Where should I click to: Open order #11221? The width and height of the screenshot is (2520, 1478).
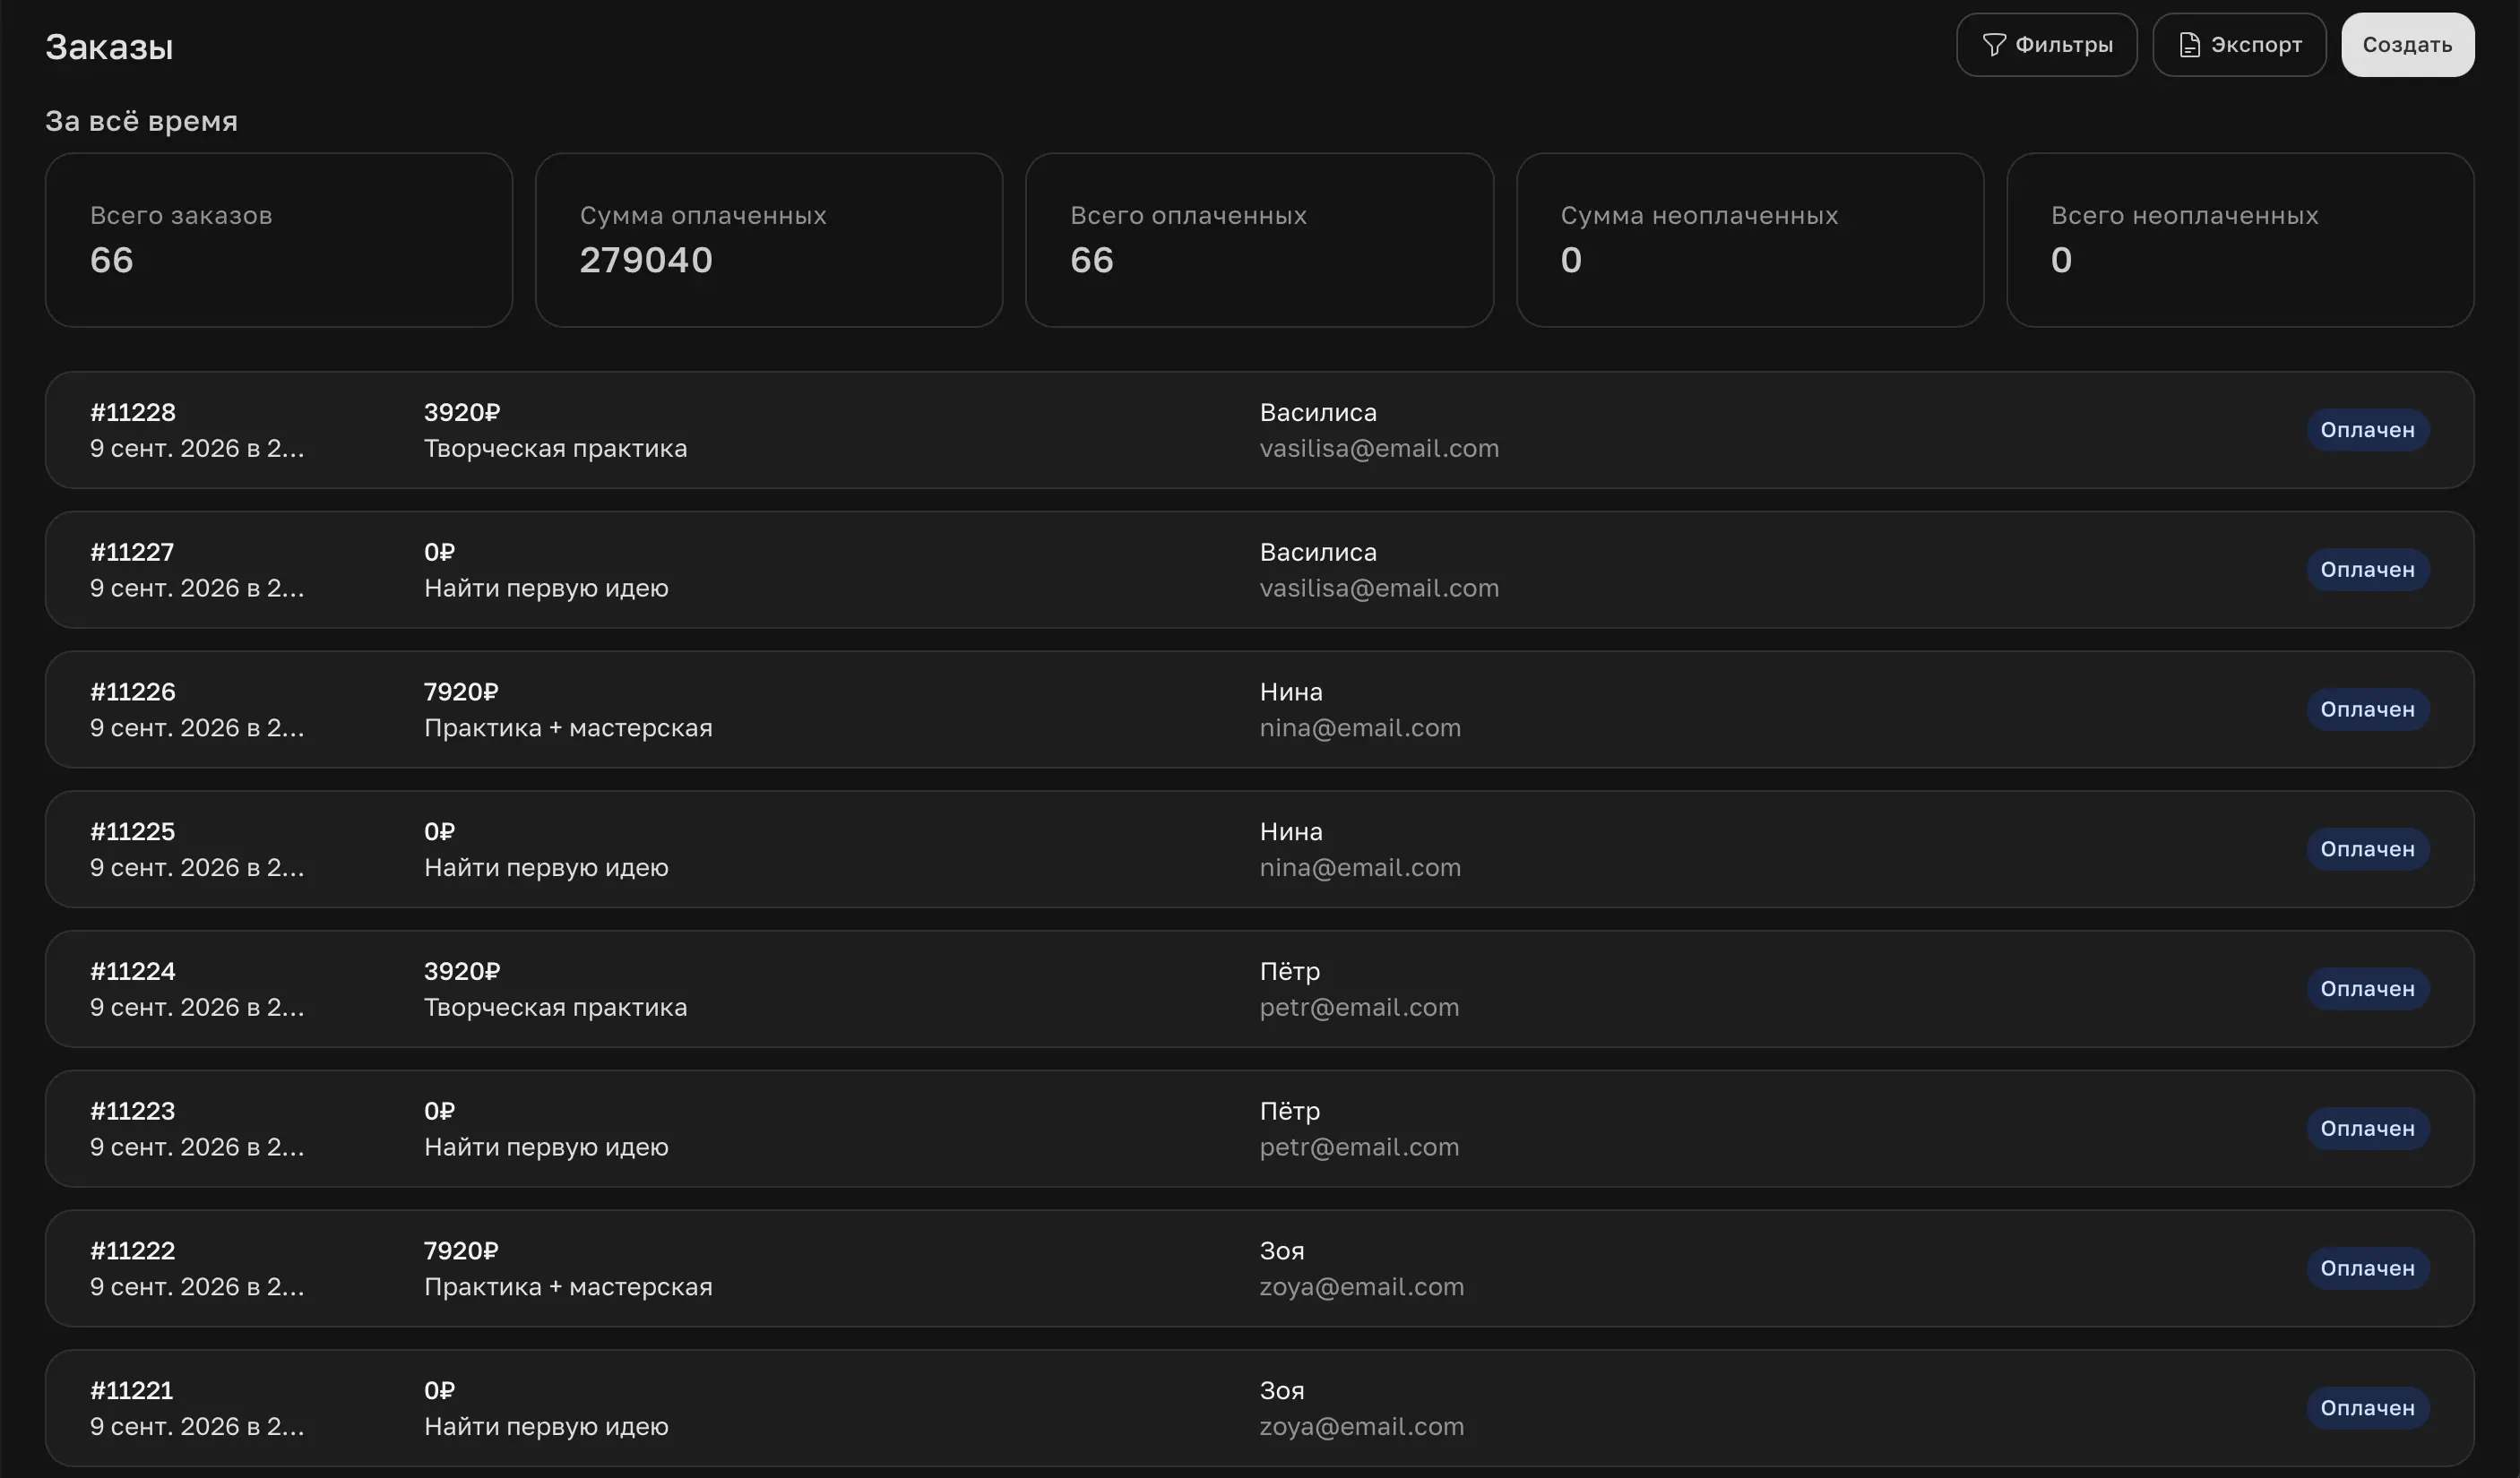coord(1259,1408)
